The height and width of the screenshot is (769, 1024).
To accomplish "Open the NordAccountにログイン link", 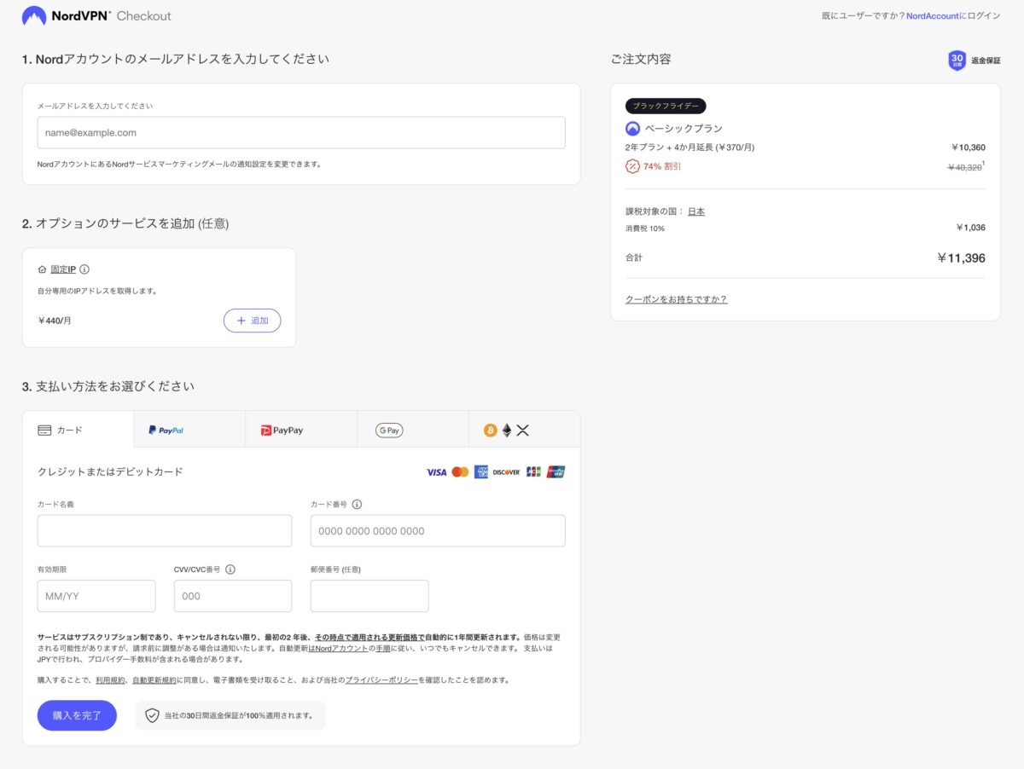I will (x=953, y=15).
